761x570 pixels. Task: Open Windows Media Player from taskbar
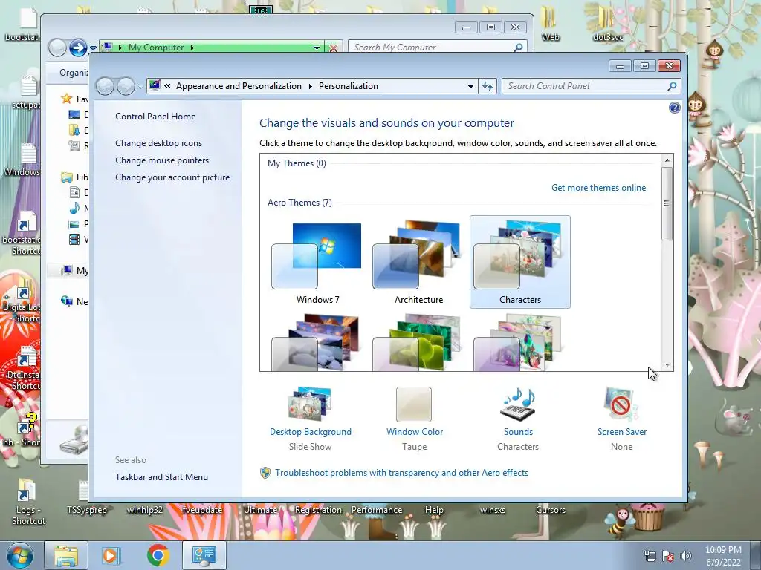pos(110,555)
